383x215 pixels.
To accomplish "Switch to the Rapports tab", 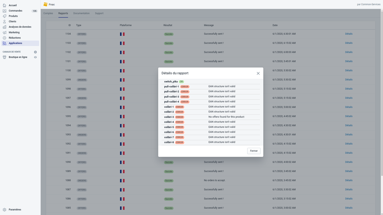I will click(x=63, y=13).
